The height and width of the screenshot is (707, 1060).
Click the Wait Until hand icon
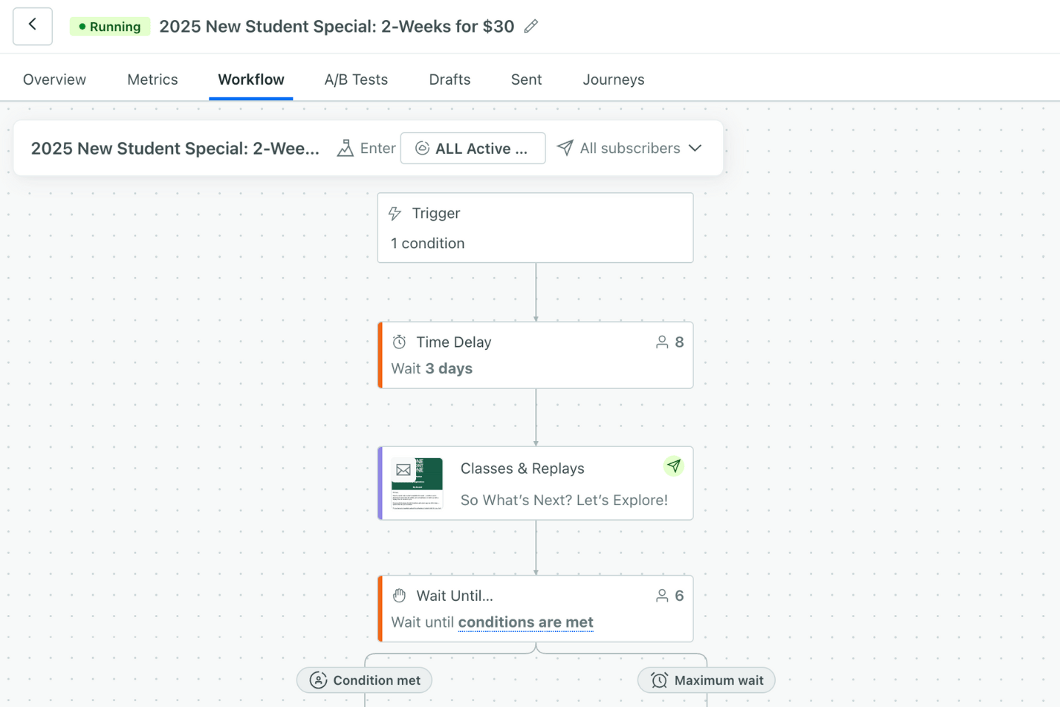point(399,596)
